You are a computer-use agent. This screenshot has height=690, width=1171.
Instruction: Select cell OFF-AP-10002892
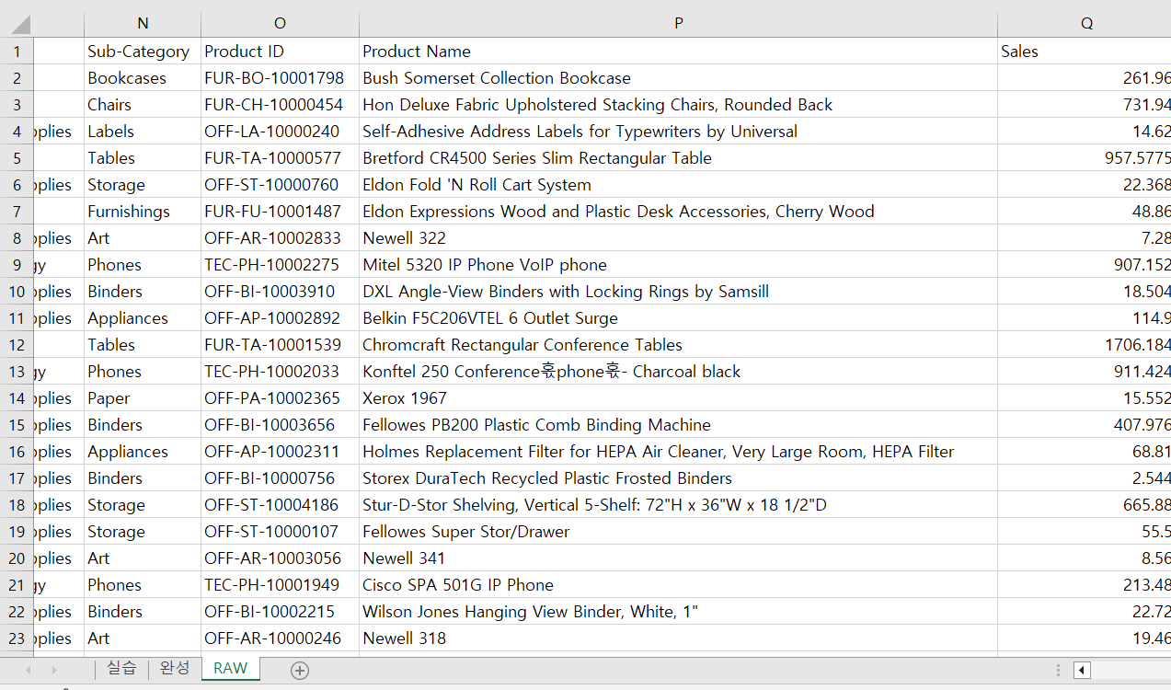281,318
